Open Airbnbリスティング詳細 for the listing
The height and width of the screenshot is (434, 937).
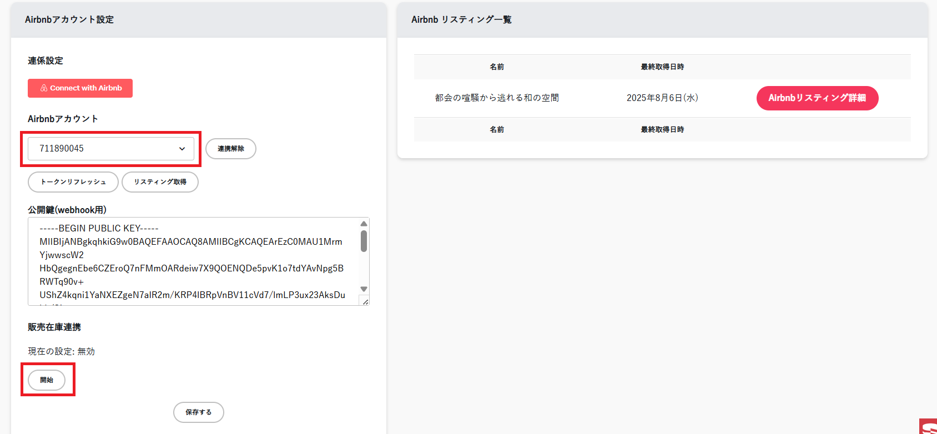tap(817, 98)
